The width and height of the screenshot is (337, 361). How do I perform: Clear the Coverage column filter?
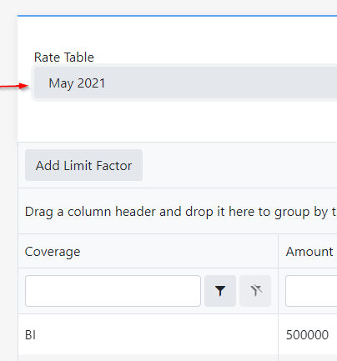tap(255, 291)
